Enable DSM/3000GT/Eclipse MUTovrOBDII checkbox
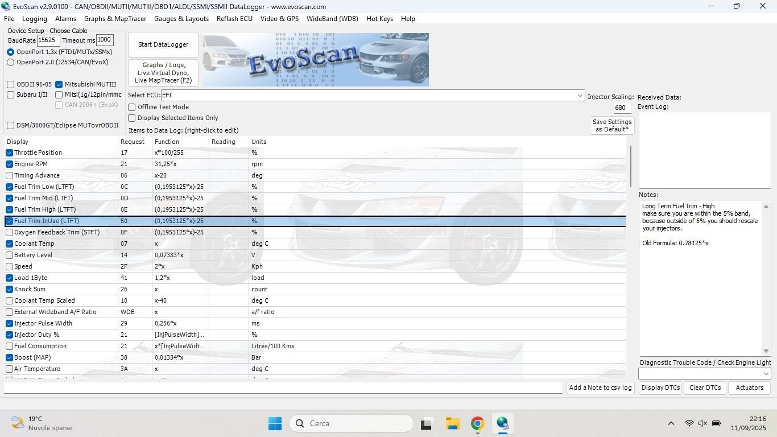The image size is (777, 437). 11,126
